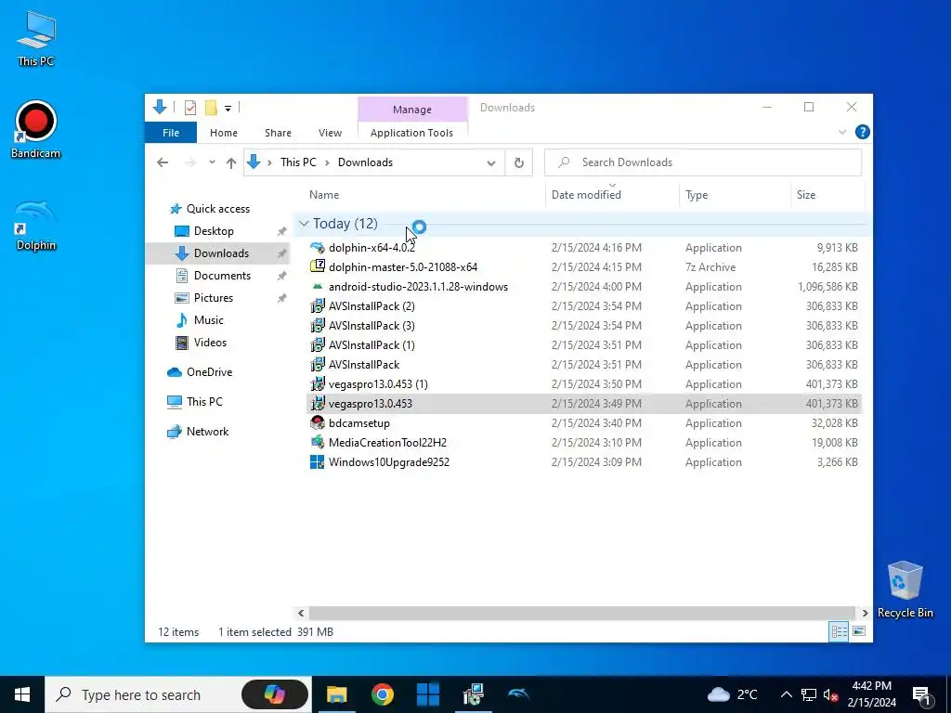Show hidden system tray icons
This screenshot has width=951, height=713.
786,694
